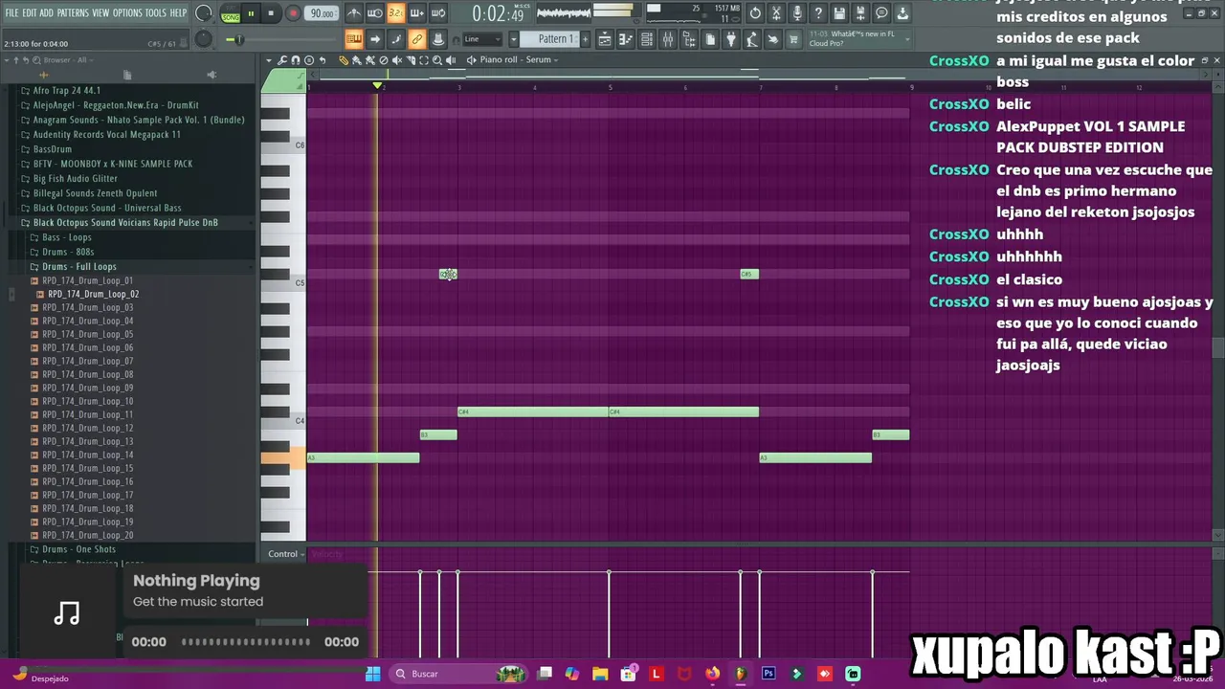Viewport: 1225px width, 689px height.
Task: Open the FILE menu
Action: 11,13
